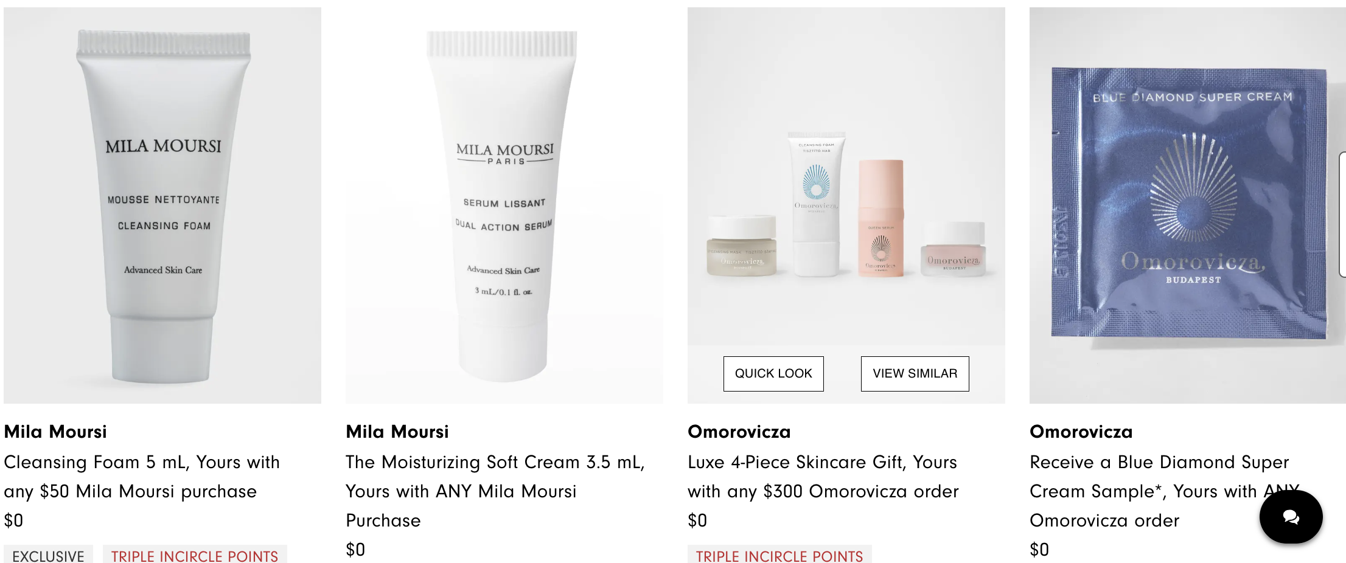Open the Blue Diamond Super Cream sachet image
Image resolution: width=1346 pixels, height=563 pixels.
(1188, 206)
